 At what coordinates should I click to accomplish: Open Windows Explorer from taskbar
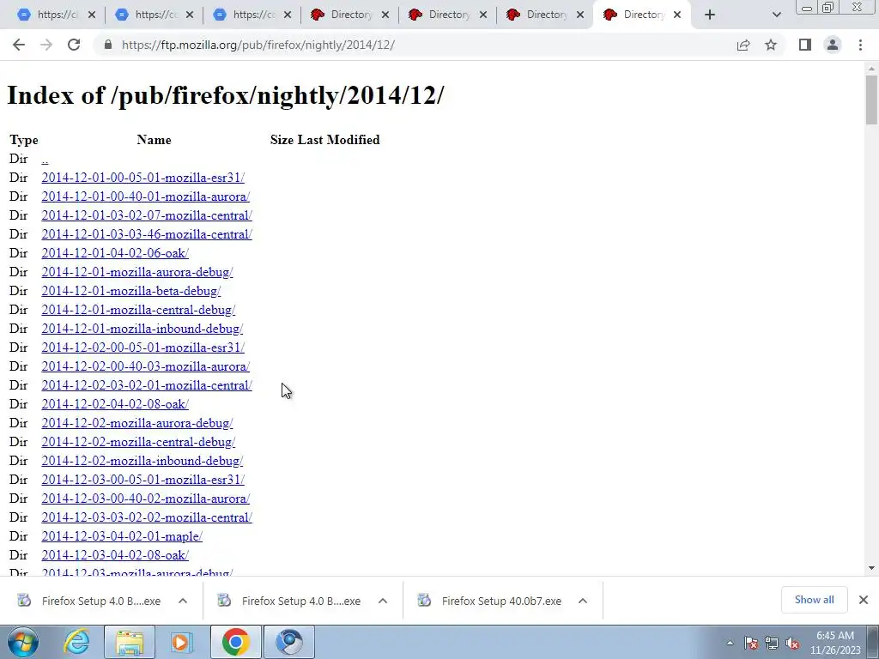[130, 642]
